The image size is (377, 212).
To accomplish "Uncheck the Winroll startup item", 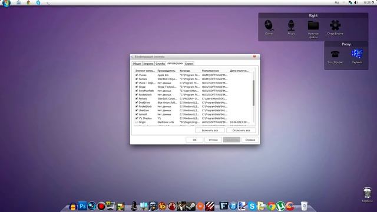I will pyautogui.click(x=137, y=114).
